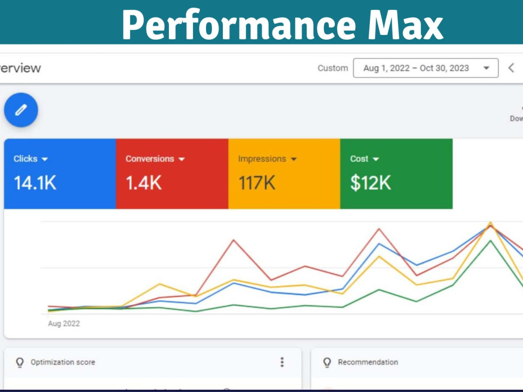The width and height of the screenshot is (523, 392).
Task: Open the Conversions metric dropdown
Action: [155, 159]
